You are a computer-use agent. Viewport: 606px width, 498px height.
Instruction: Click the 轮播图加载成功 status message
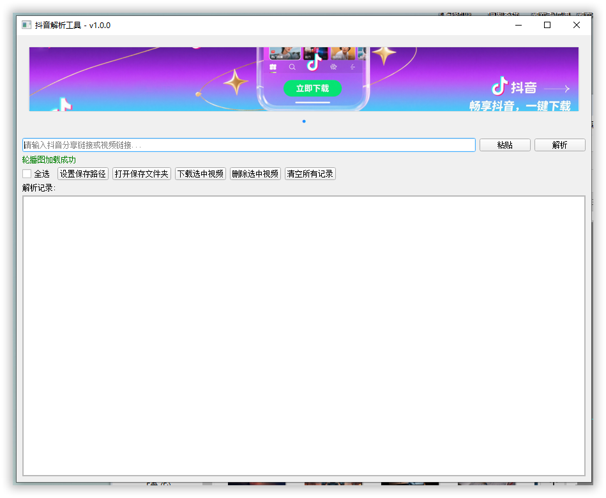[49, 160]
